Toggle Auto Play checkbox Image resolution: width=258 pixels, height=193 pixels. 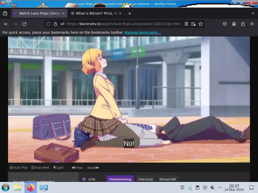19,168
